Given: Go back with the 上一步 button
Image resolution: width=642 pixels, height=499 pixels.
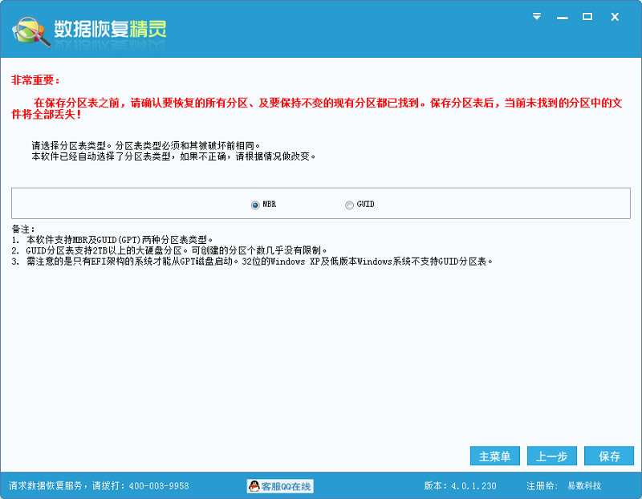Looking at the screenshot, I should click(551, 456).
